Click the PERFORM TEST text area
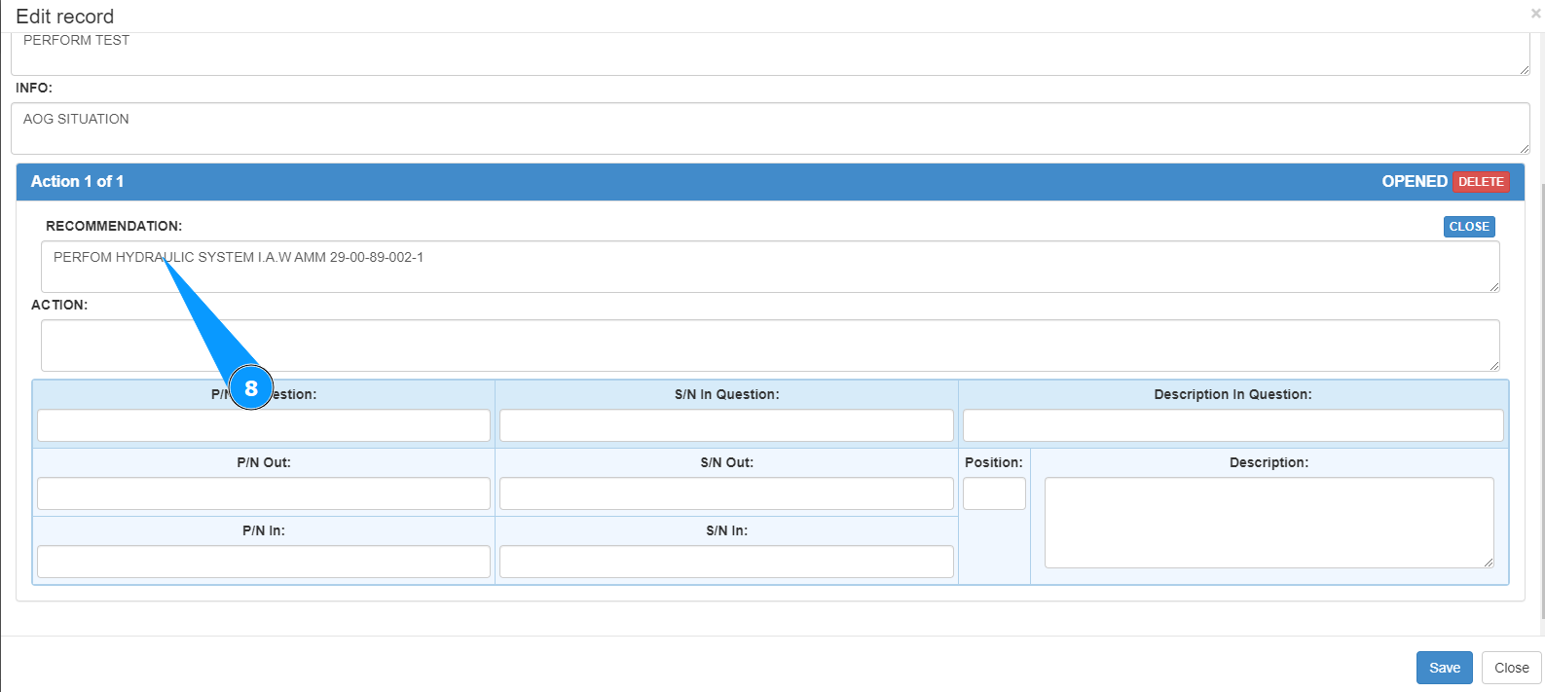1545x692 pixels. [770, 54]
